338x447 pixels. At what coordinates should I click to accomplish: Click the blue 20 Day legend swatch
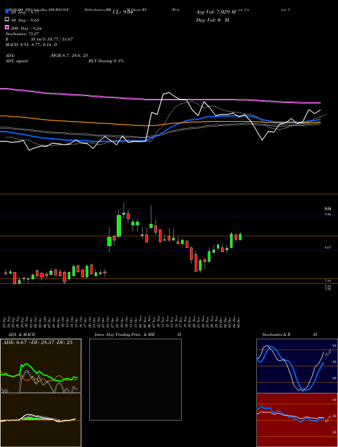click(7, 12)
